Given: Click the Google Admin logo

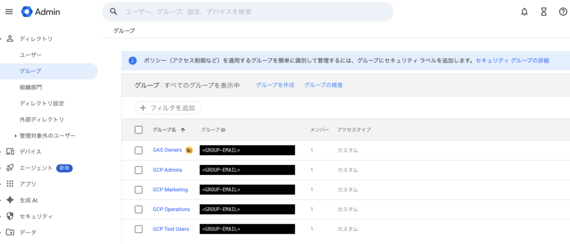Looking at the screenshot, I should (40, 12).
